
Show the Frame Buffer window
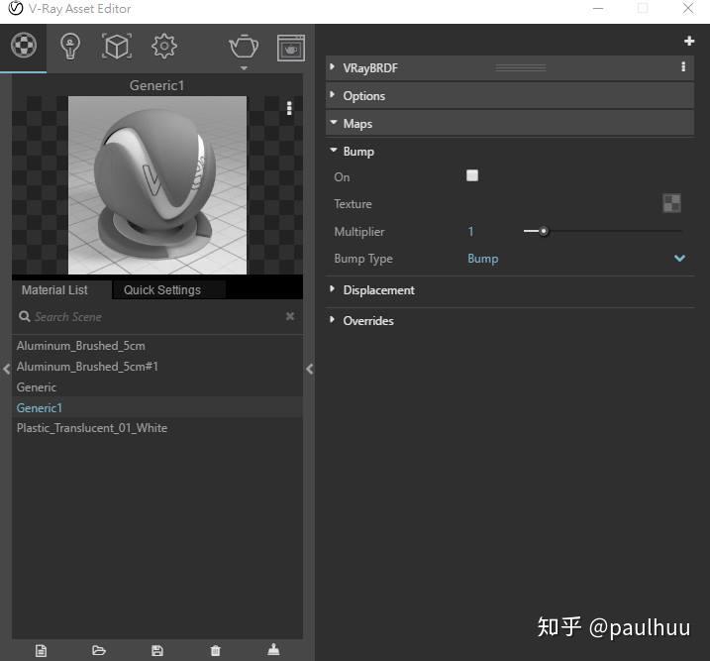click(291, 48)
